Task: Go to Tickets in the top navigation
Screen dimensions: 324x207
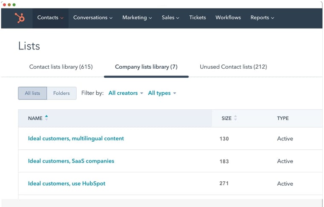Action: pyautogui.click(x=197, y=18)
